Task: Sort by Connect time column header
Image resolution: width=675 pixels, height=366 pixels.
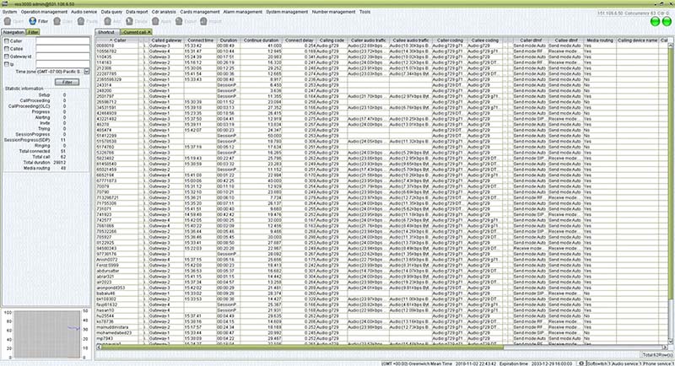Action: tap(200, 40)
